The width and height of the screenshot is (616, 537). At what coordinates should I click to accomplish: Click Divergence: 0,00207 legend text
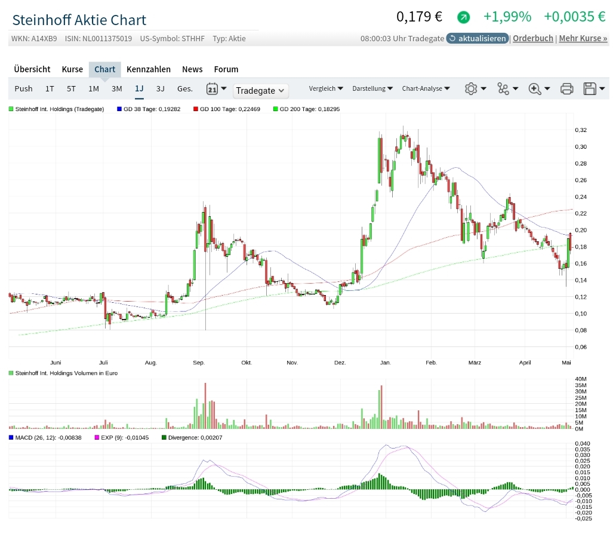click(x=195, y=437)
